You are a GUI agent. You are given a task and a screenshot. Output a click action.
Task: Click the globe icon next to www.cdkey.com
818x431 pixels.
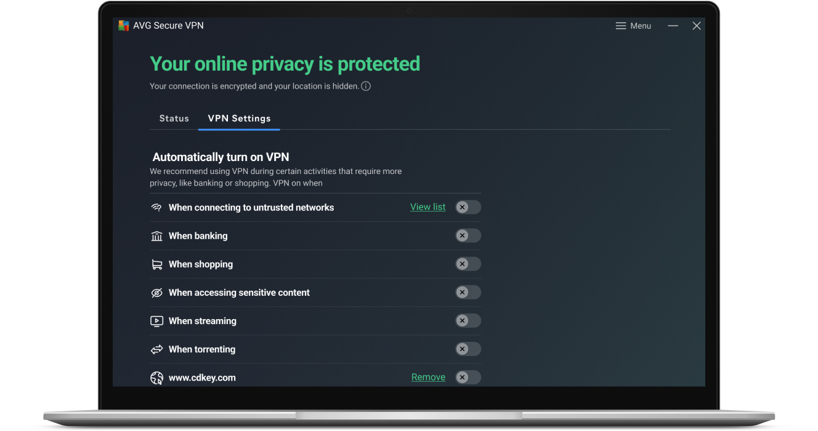[156, 377]
